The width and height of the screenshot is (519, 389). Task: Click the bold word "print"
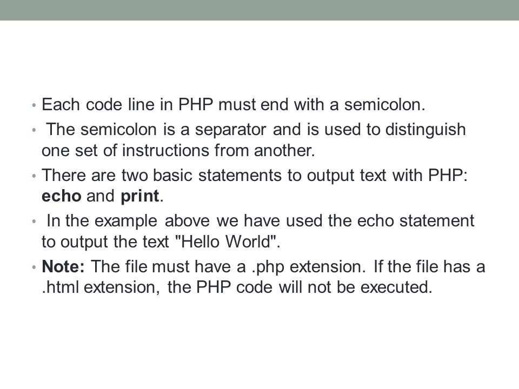coord(139,197)
